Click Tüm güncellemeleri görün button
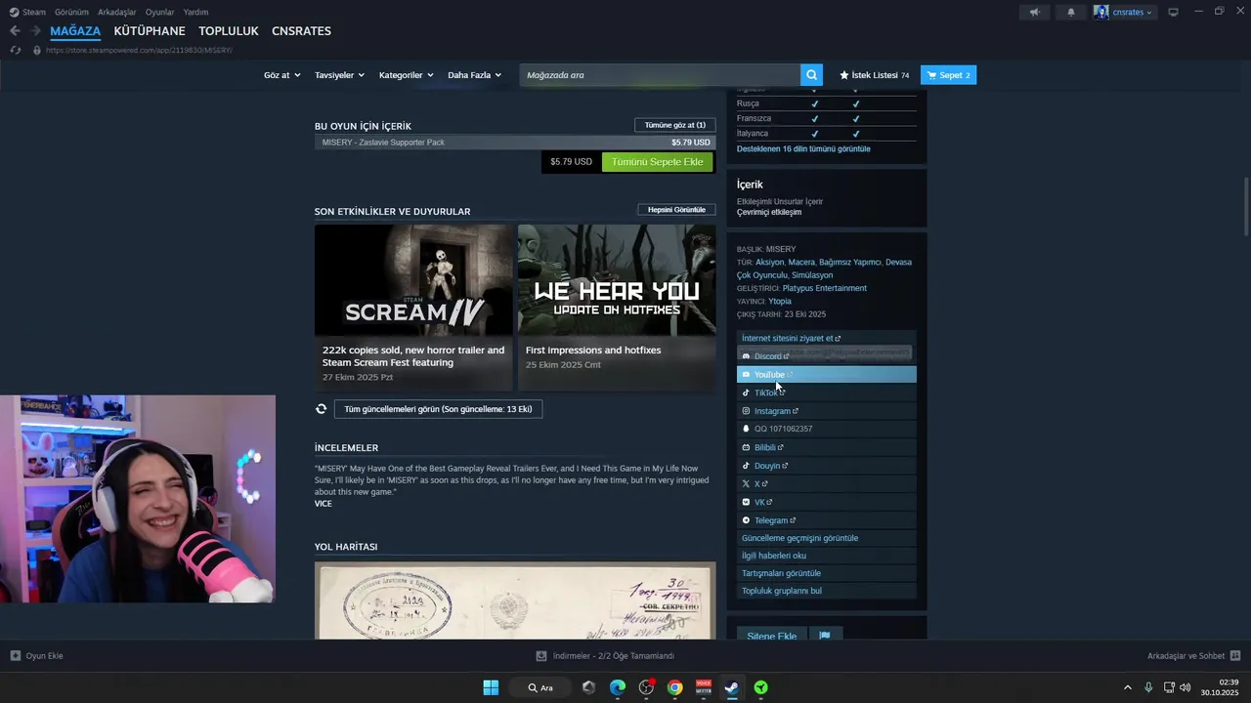The image size is (1251, 703). tap(438, 409)
